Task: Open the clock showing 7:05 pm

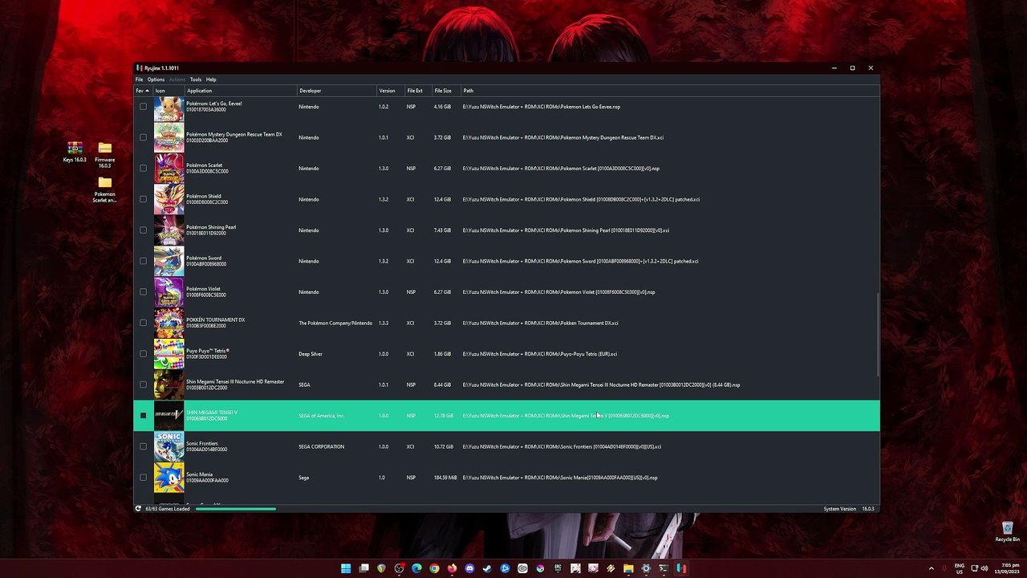Action: pyautogui.click(x=1008, y=568)
